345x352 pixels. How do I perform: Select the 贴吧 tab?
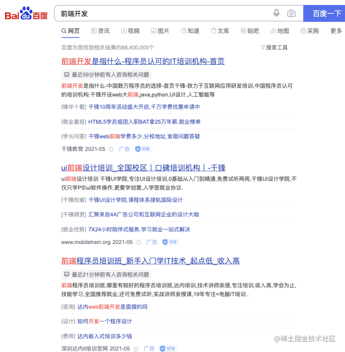coord(250,31)
